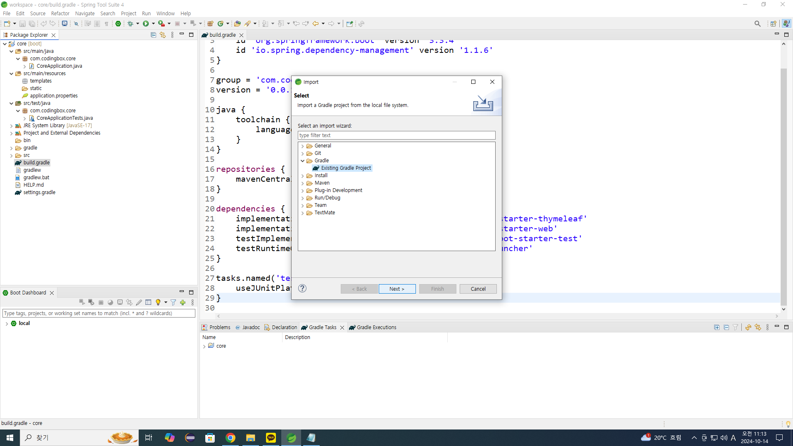Collapse the Gradle folder in import wizard
The width and height of the screenshot is (793, 446).
click(303, 161)
